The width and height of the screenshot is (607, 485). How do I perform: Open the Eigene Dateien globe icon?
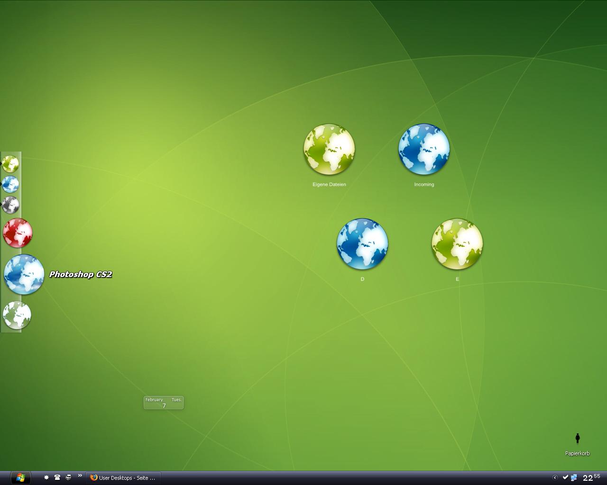point(329,149)
